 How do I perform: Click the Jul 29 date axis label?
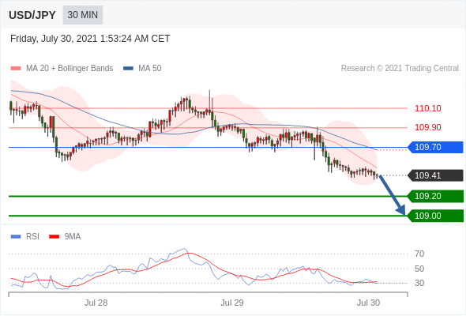[231, 303]
